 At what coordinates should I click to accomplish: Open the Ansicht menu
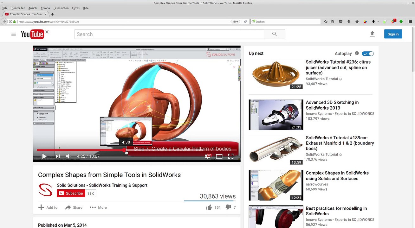33,8
